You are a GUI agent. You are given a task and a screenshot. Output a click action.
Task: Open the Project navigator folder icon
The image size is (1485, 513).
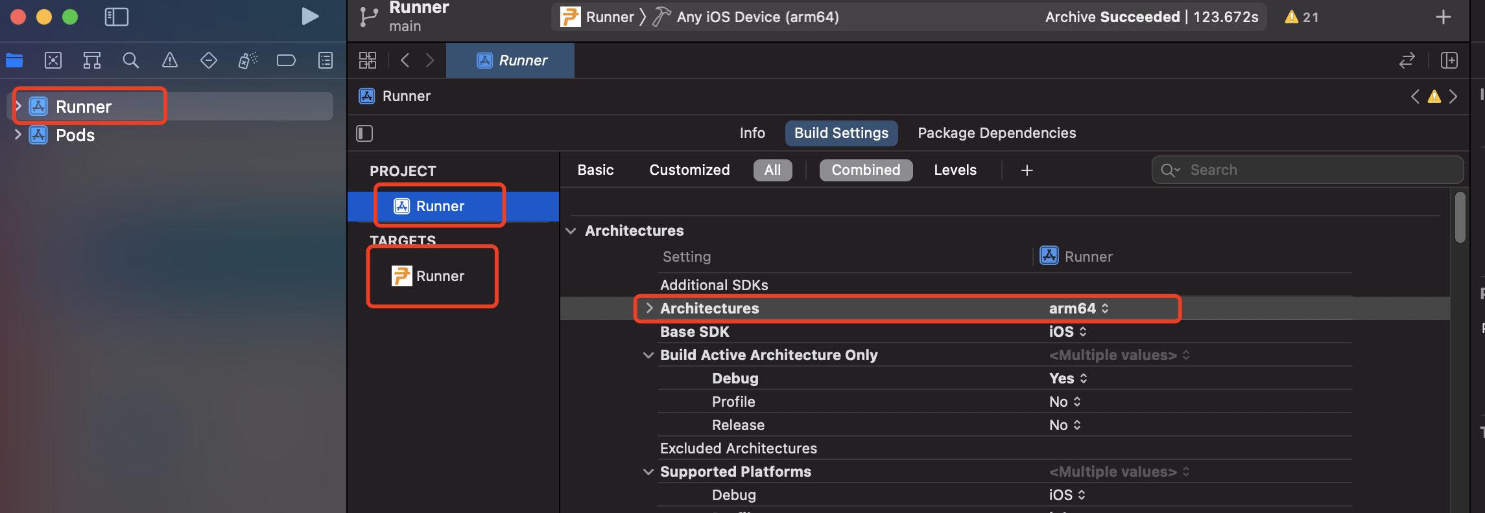click(14, 60)
